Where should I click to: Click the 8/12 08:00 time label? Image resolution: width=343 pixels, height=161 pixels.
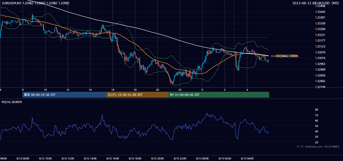(23, 158)
